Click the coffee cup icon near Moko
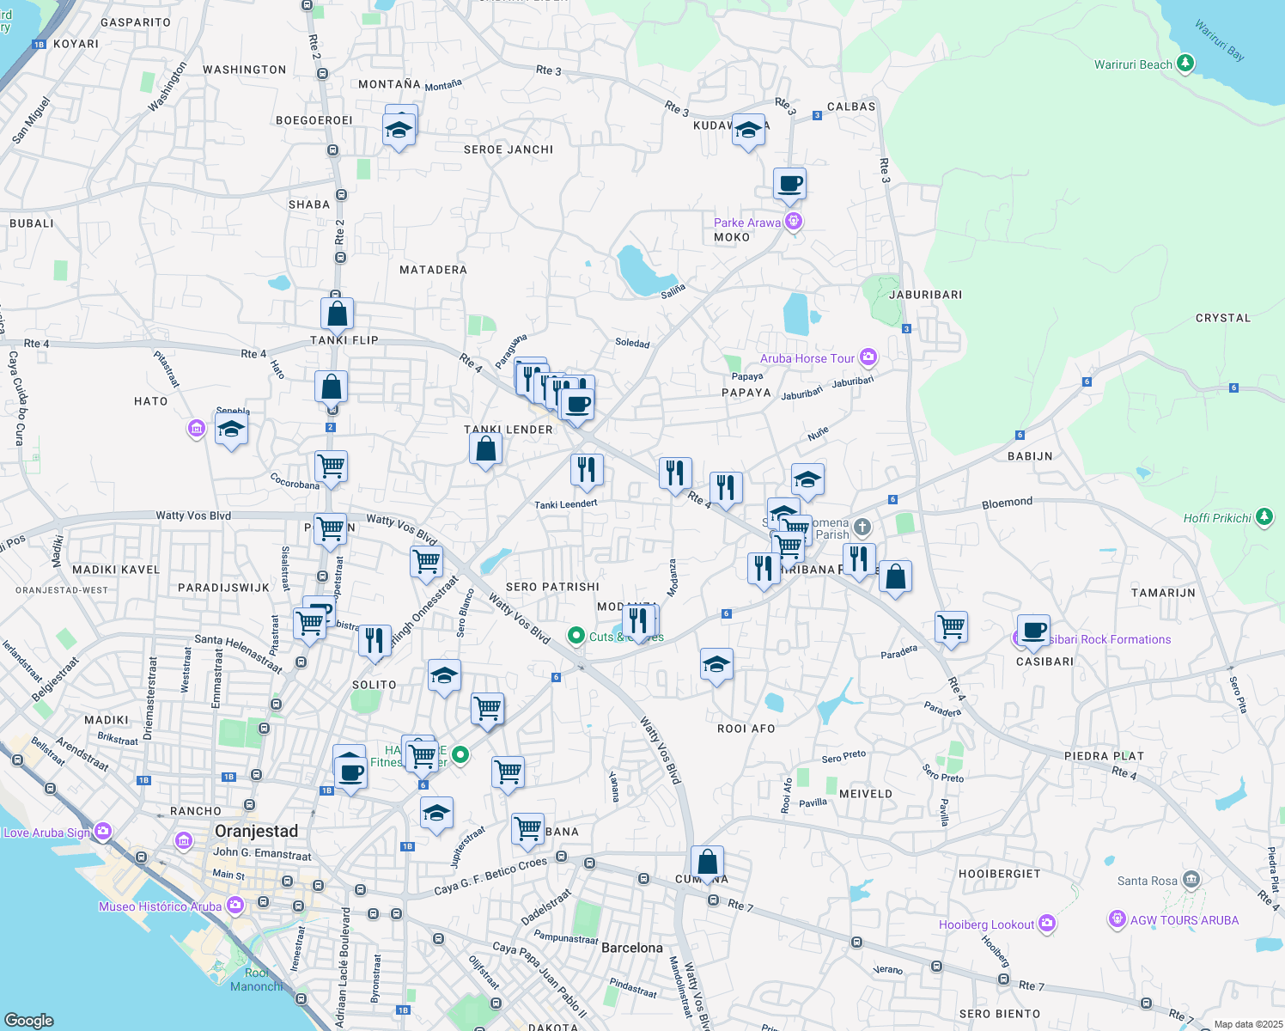This screenshot has height=1031, width=1285. [790, 183]
